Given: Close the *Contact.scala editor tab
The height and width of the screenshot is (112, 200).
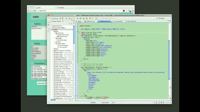Looking at the screenshot, I should [x=109, y=21].
